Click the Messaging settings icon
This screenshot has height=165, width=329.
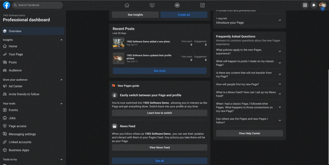click(5, 134)
